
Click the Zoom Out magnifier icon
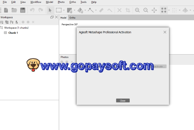(x=146, y=10)
